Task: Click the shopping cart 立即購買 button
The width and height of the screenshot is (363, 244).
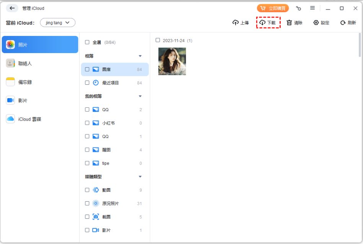Action: coord(273,8)
